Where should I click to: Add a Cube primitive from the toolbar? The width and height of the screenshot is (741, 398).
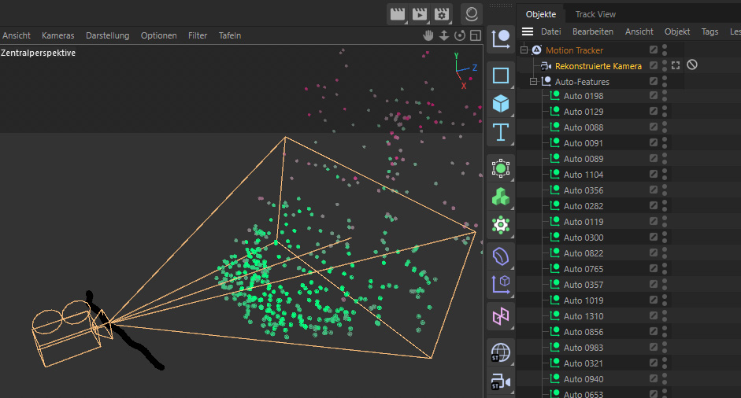tap(501, 103)
